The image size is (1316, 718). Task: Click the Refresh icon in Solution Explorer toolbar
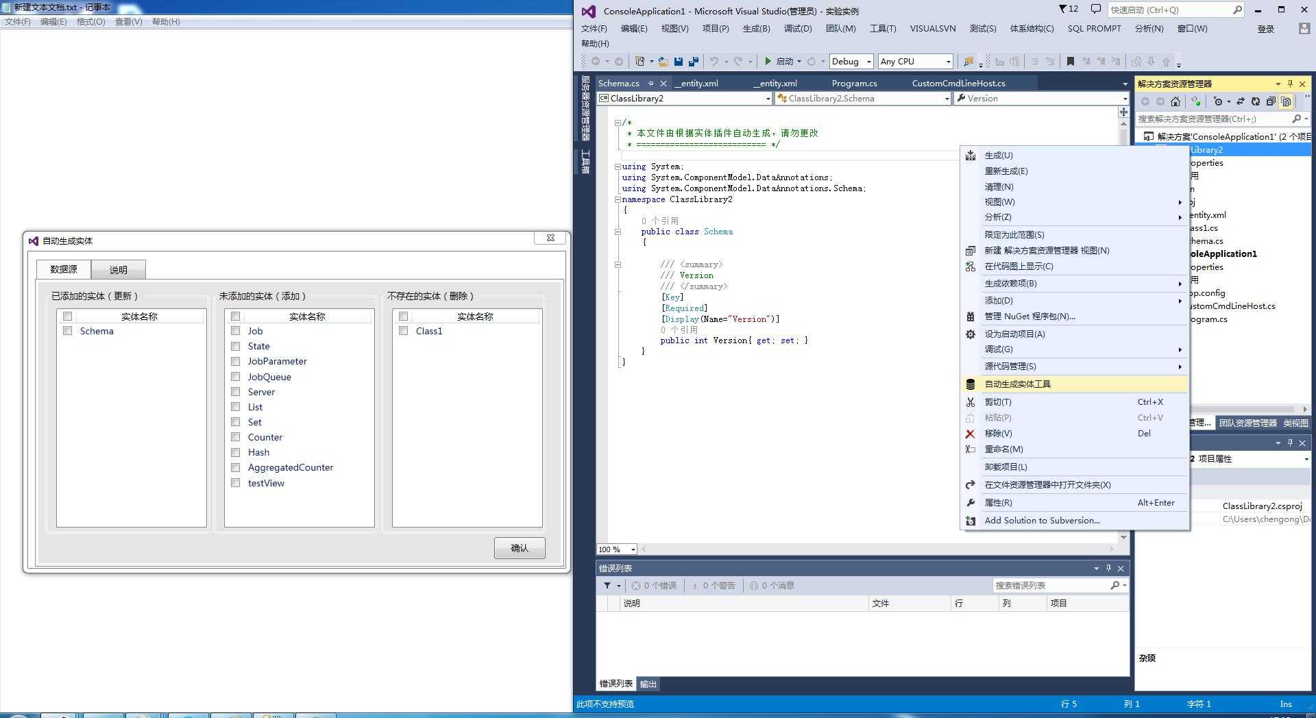coord(1256,101)
